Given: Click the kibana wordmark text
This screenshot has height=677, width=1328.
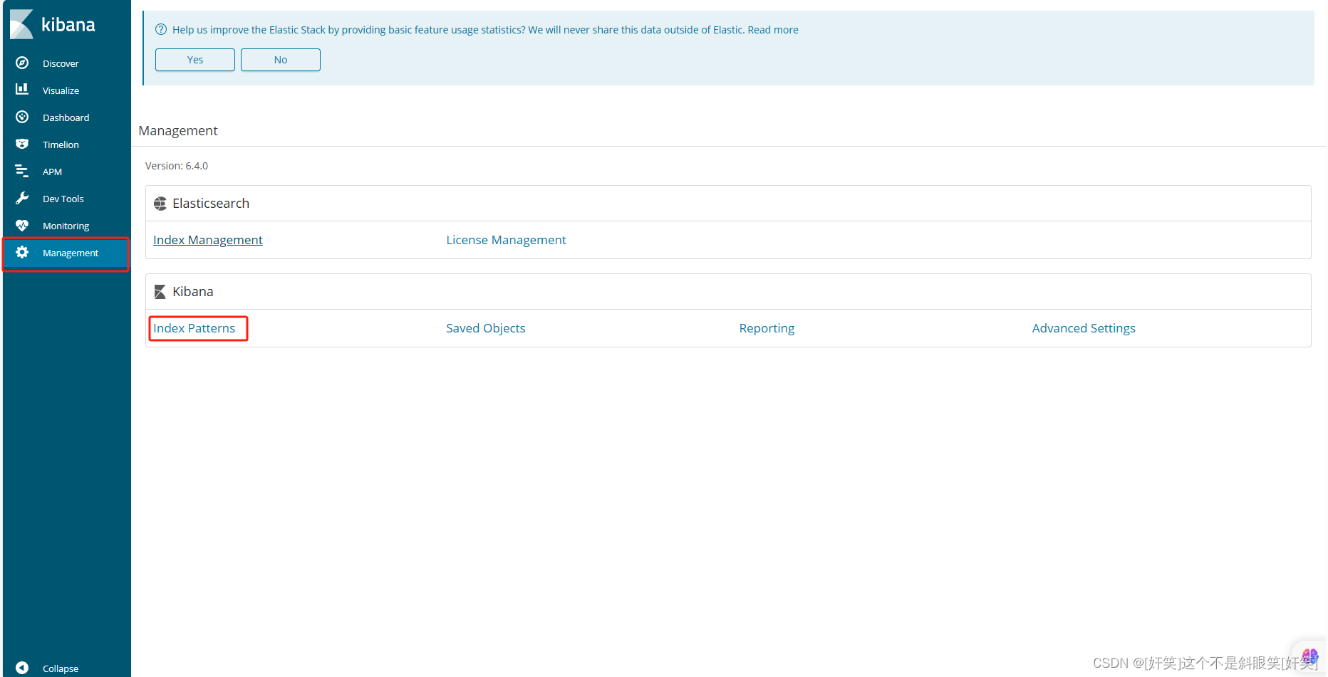Looking at the screenshot, I should click(x=68, y=25).
